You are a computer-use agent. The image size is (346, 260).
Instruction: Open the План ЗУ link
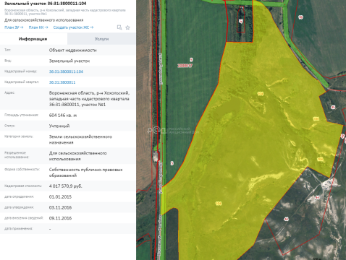click(x=14, y=27)
